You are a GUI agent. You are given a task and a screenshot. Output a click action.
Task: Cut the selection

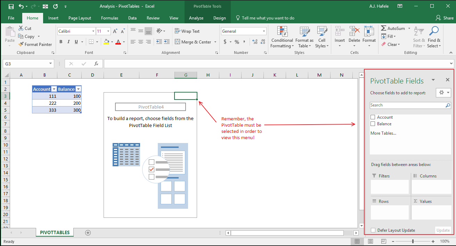(x=25, y=29)
